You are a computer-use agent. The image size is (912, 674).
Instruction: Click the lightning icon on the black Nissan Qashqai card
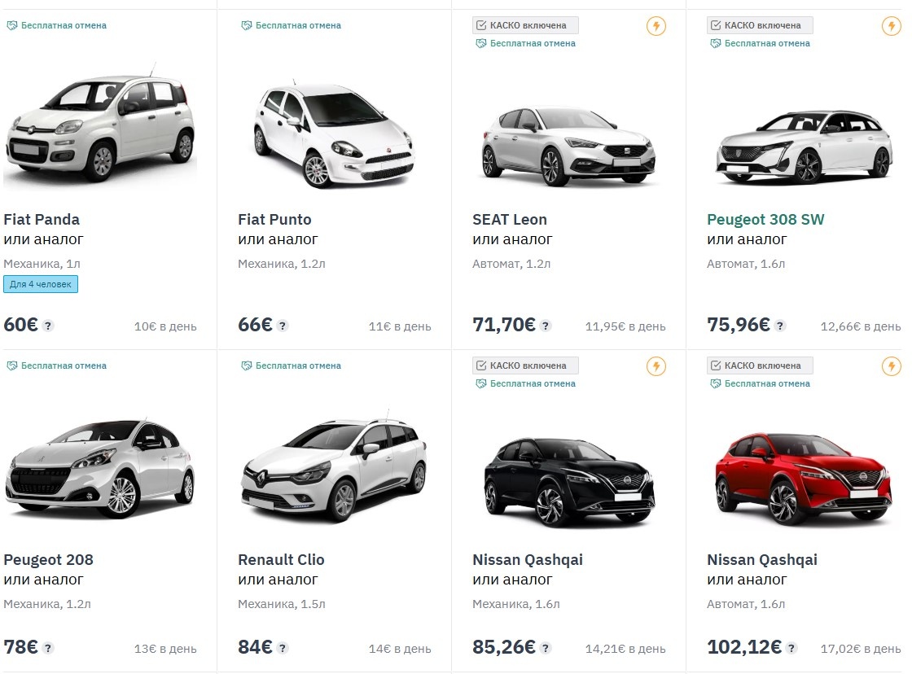[656, 365]
